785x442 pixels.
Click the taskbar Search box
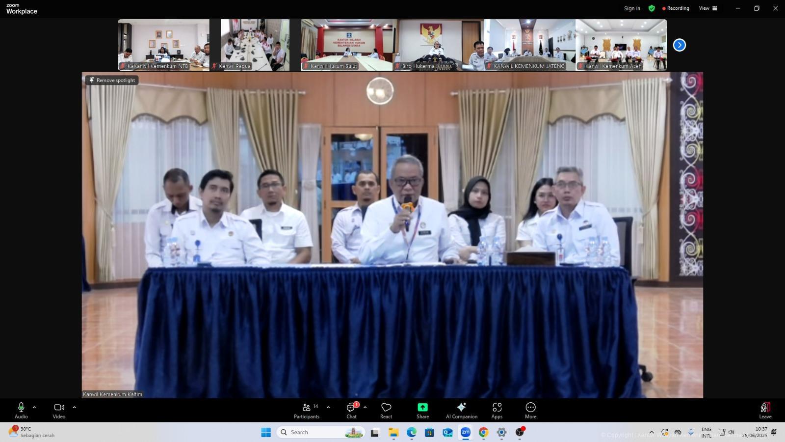pos(321,432)
